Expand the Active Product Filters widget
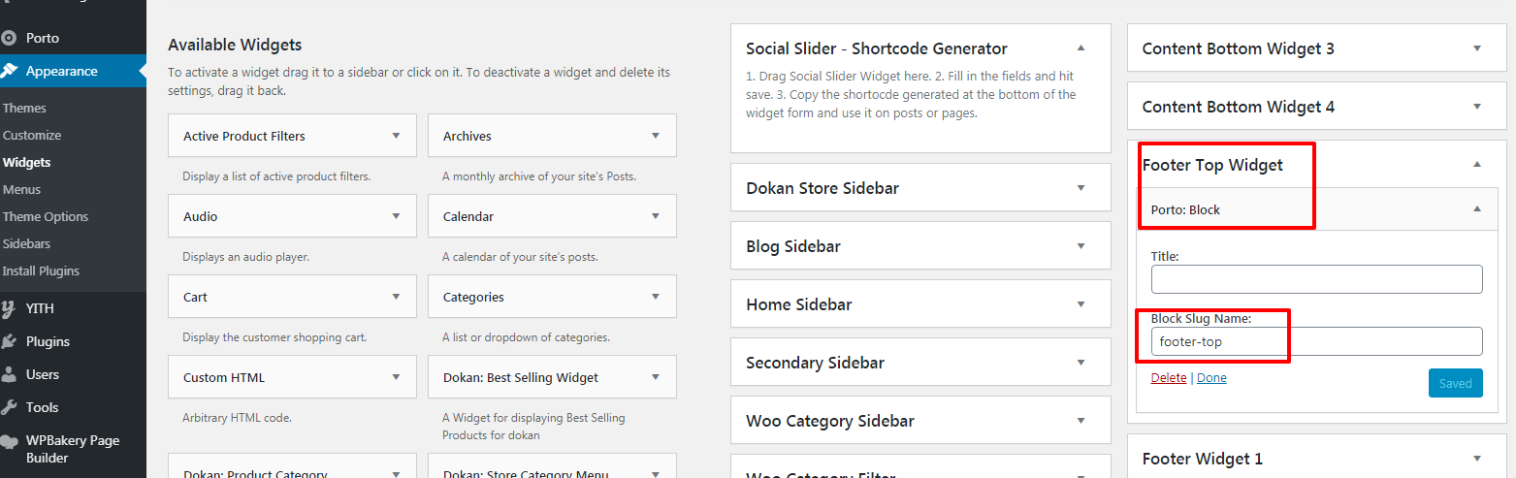Image resolution: width=1516 pixels, height=478 pixels. 396,136
